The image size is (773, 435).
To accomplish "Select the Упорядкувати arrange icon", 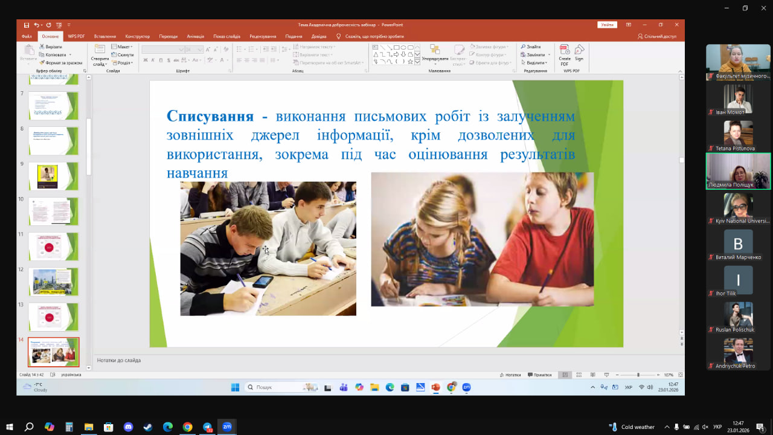I will coord(435,50).
